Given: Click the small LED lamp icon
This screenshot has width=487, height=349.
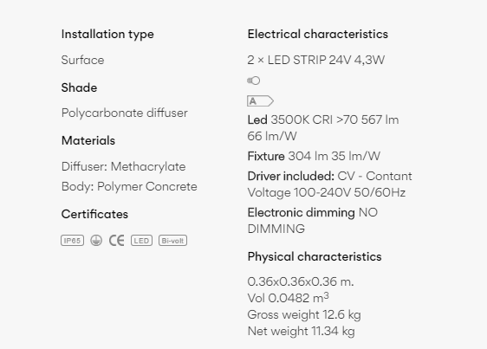Looking at the screenshot, I should point(253,81).
